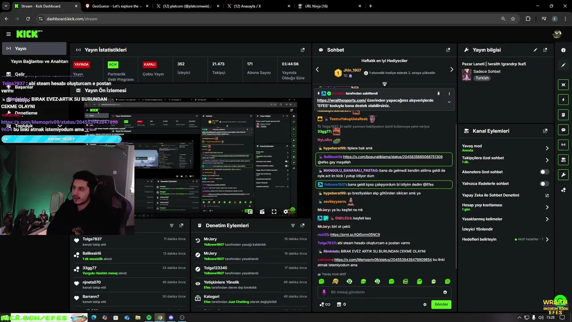Send message with Gönder button

tap(441, 305)
